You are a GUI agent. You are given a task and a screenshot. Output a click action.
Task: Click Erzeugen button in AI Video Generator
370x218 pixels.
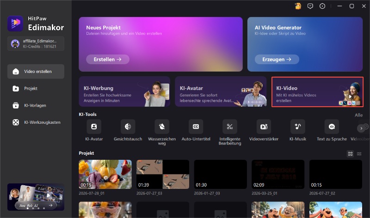point(277,60)
